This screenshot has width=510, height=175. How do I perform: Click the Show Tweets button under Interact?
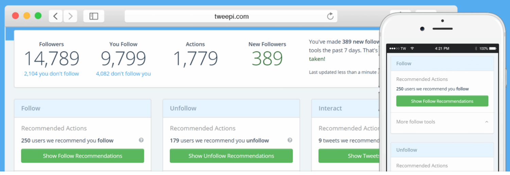tap(349, 156)
